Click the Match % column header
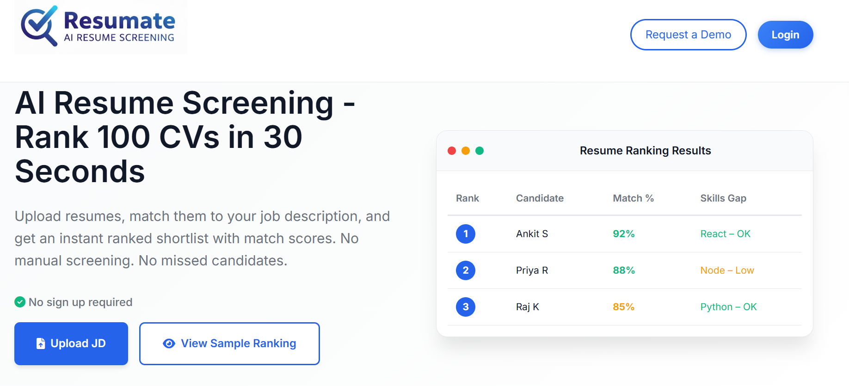The width and height of the screenshot is (849, 386). click(633, 198)
